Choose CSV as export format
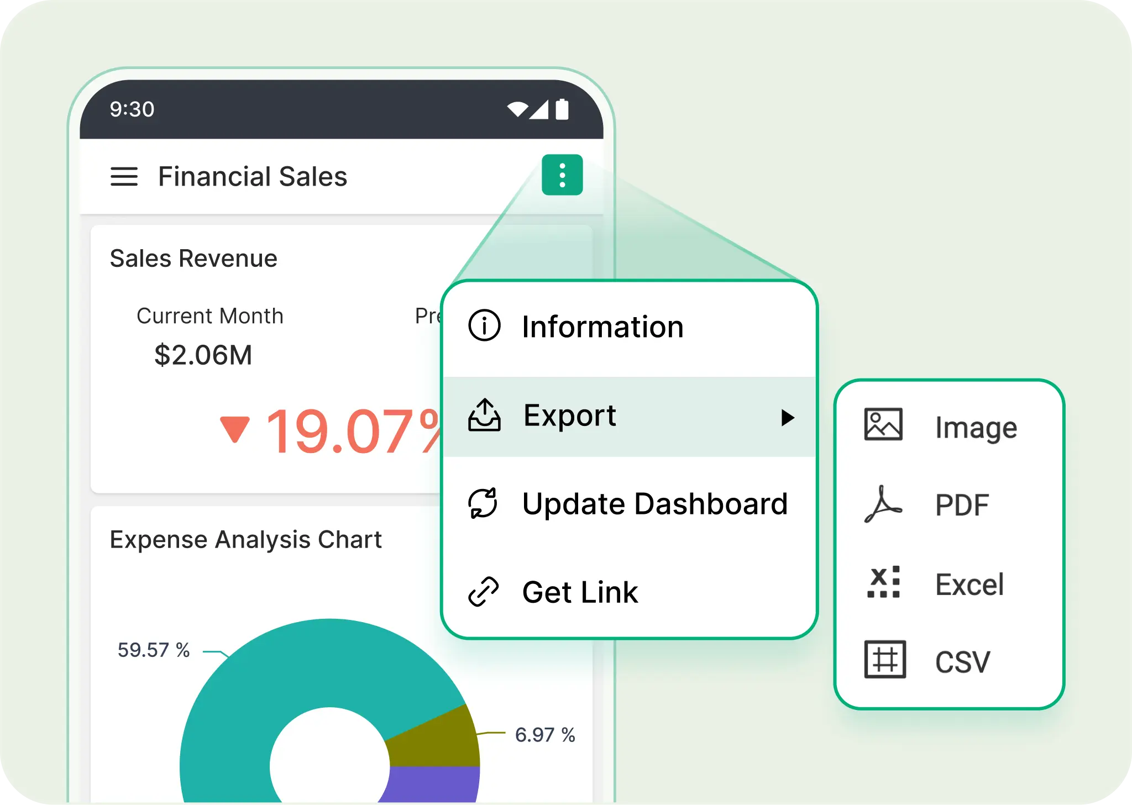Screen dimensions: 1132x805 [962, 662]
